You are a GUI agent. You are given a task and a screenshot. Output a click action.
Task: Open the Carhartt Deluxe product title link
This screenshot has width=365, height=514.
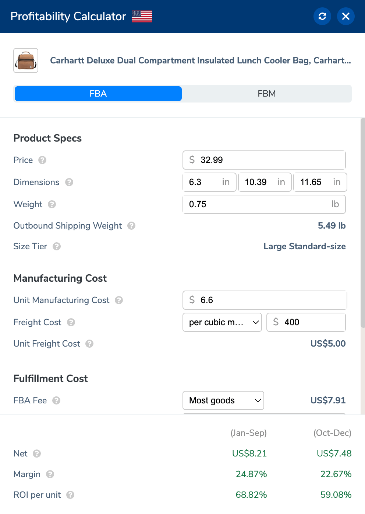click(x=201, y=60)
